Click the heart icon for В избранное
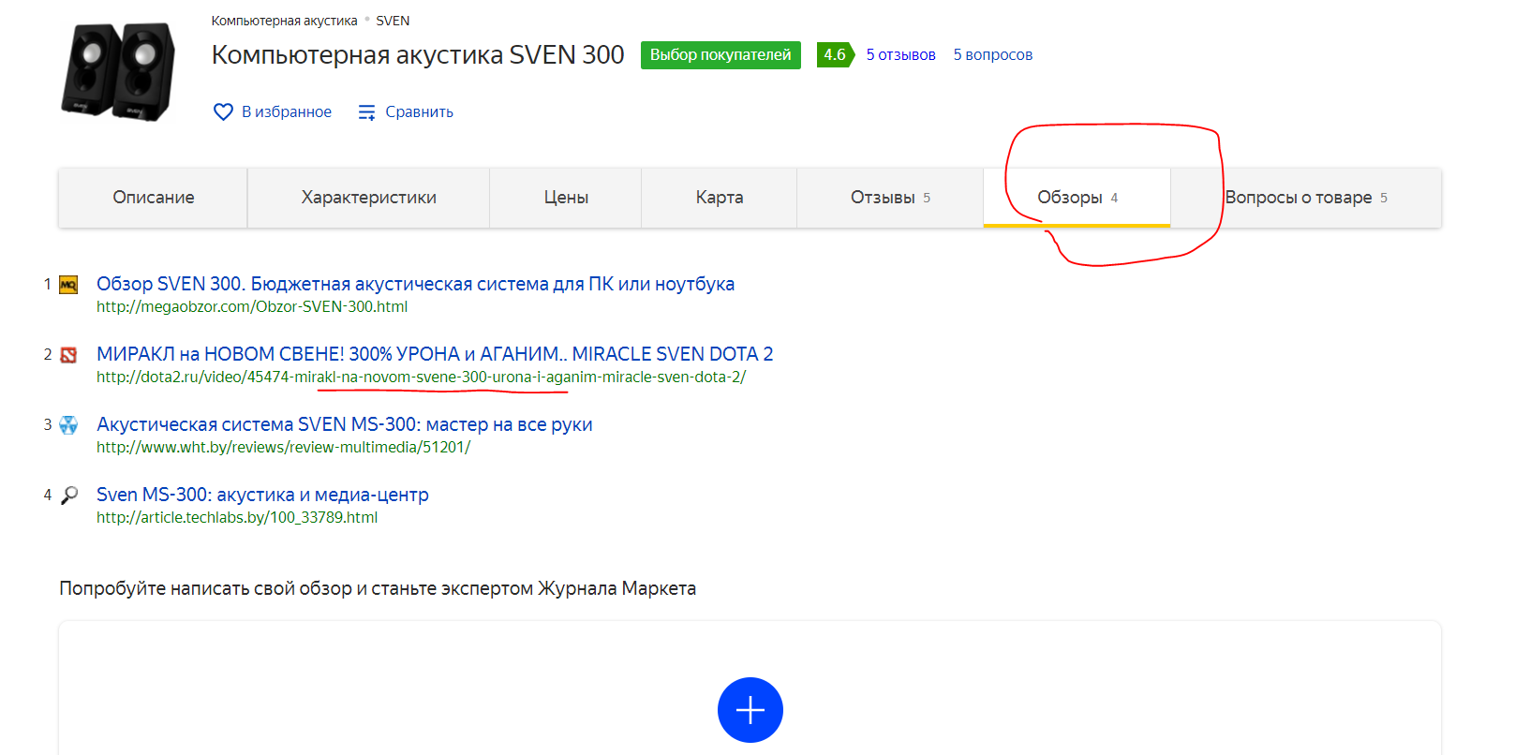The height and width of the screenshot is (755, 1530). pyautogui.click(x=223, y=112)
